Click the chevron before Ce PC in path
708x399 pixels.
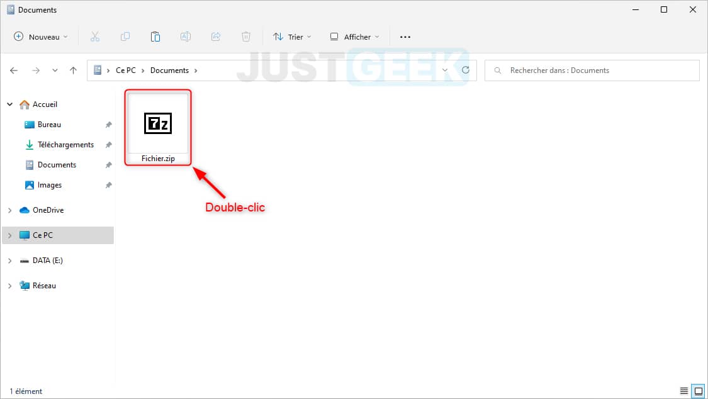click(x=108, y=70)
